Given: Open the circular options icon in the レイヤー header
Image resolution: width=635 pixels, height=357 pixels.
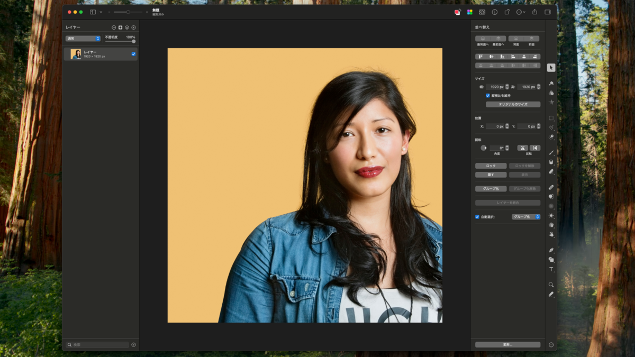Looking at the screenshot, I should (113, 27).
